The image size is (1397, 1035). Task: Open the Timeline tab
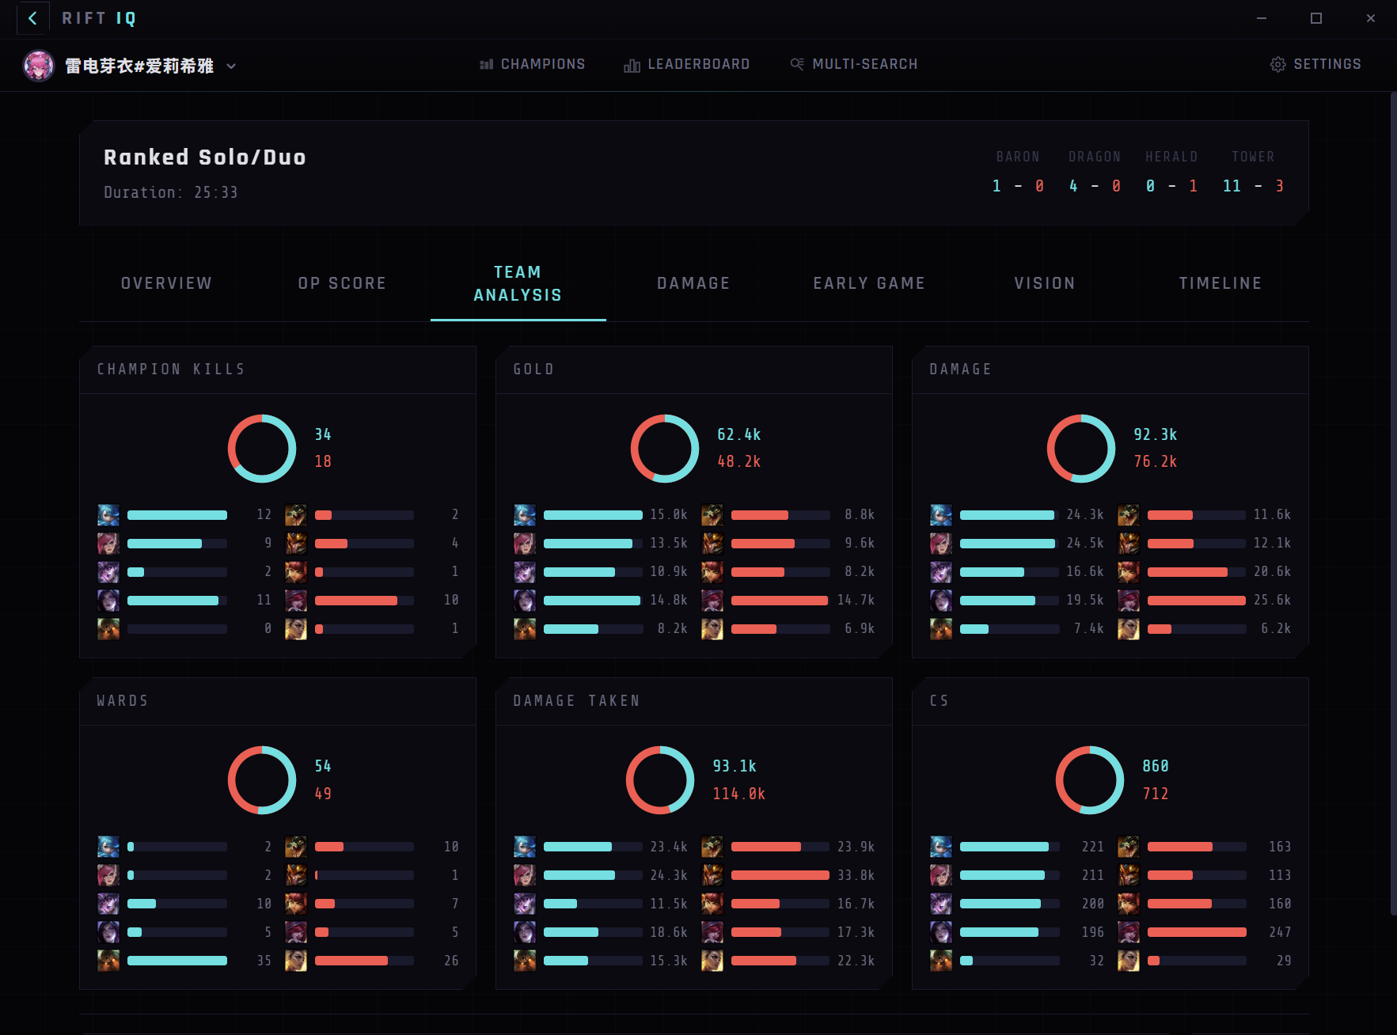point(1220,283)
